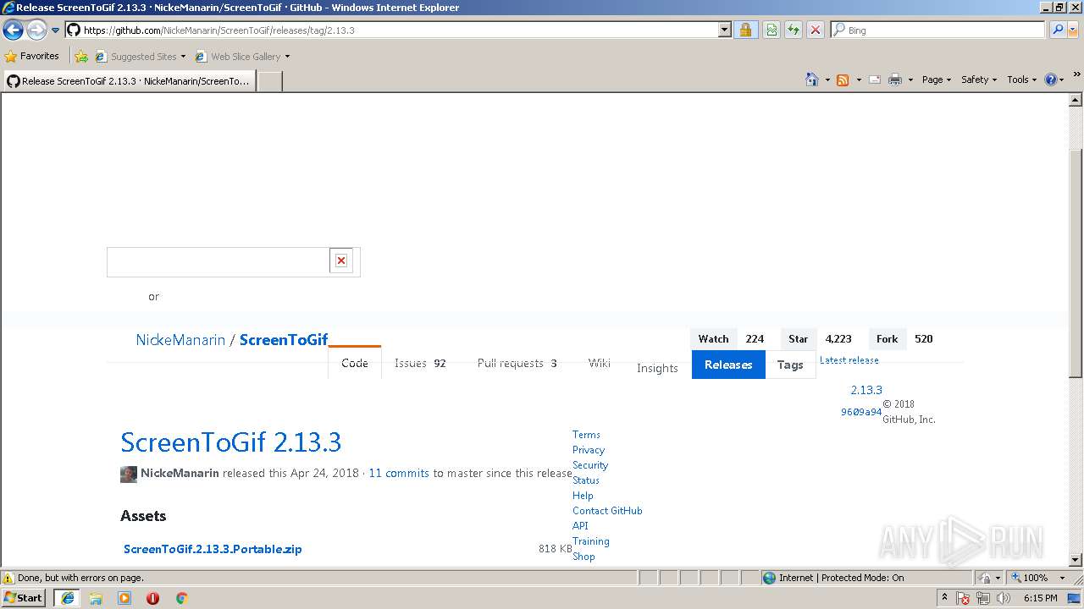Open the 2.13.3 tag link

[866, 390]
